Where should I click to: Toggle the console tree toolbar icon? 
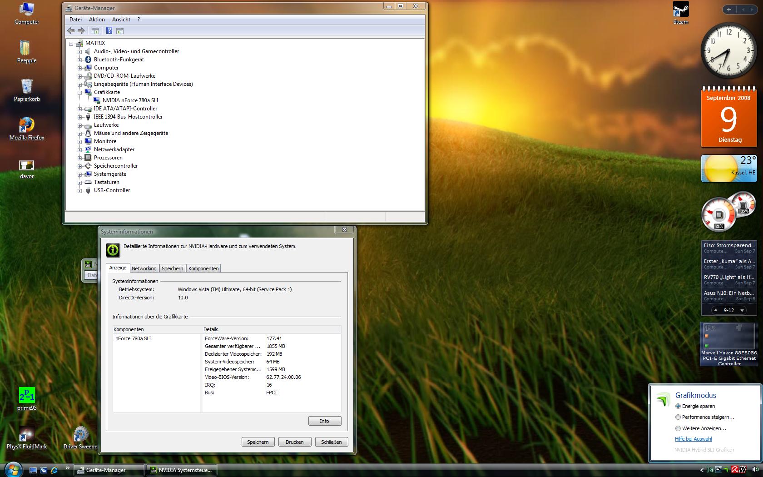point(95,31)
